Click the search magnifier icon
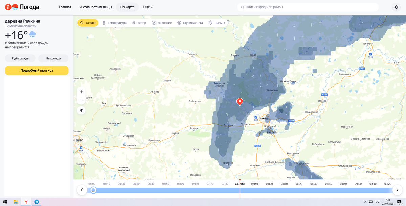 [242, 7]
